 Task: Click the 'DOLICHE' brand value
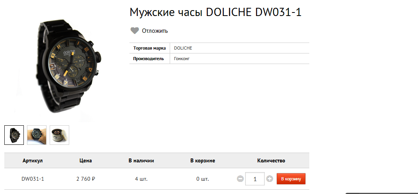tap(183, 48)
